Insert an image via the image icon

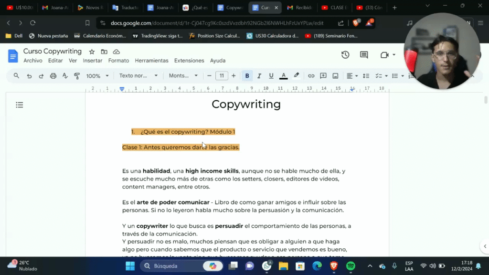(335, 75)
